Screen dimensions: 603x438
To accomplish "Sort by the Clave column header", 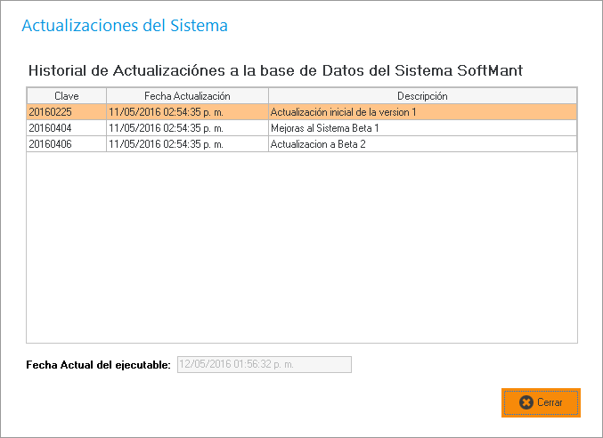I will tap(67, 96).
